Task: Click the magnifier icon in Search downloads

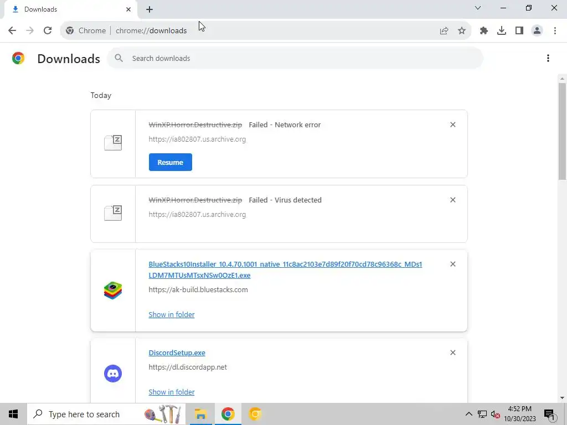Action: [118, 58]
